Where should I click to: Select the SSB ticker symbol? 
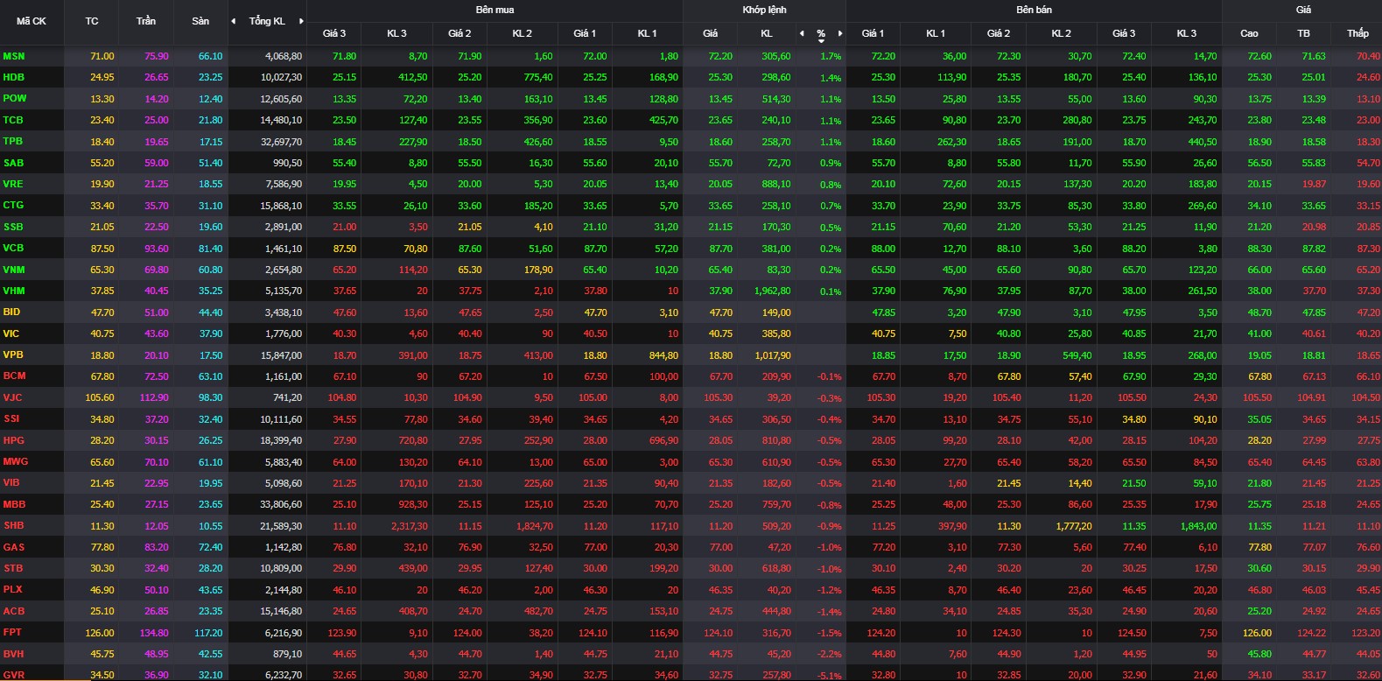point(13,227)
